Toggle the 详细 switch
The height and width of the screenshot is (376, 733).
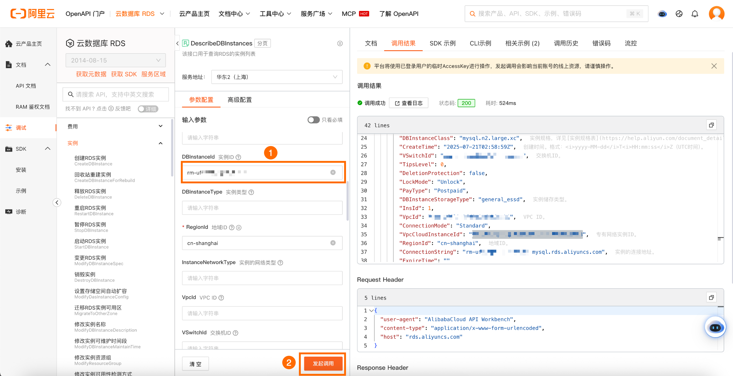coord(148,109)
